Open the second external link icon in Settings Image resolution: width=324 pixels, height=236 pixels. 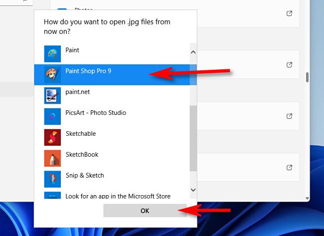pos(289,65)
